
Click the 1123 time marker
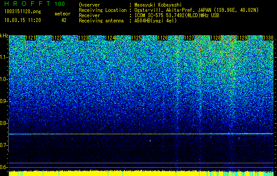[x=83, y=38]
